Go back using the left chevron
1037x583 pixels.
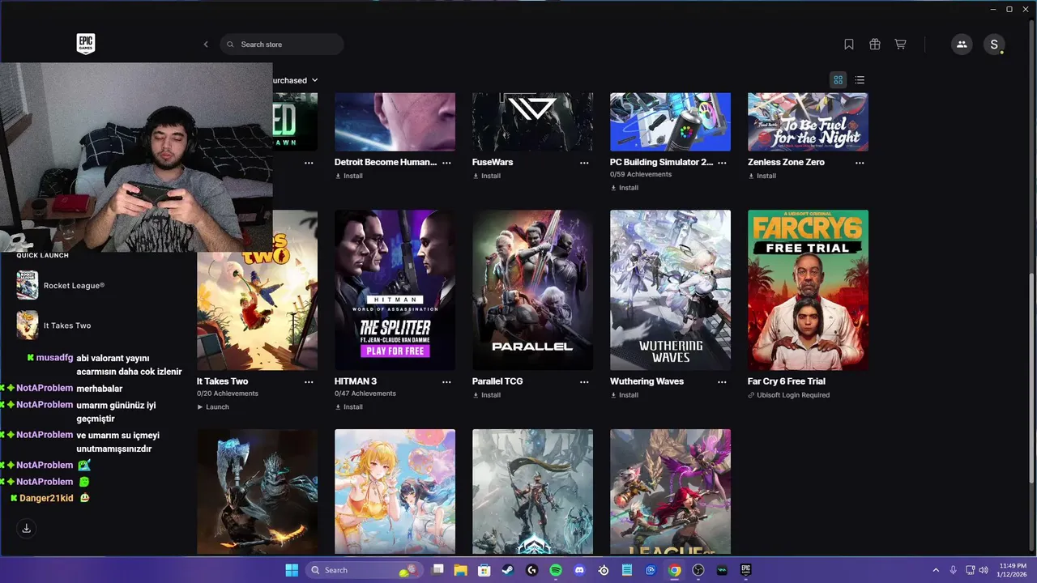(x=206, y=45)
